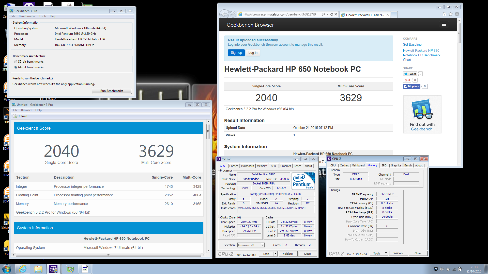Open Browser menu in Untitled Geekbench window
488x274 pixels.
[26, 110]
